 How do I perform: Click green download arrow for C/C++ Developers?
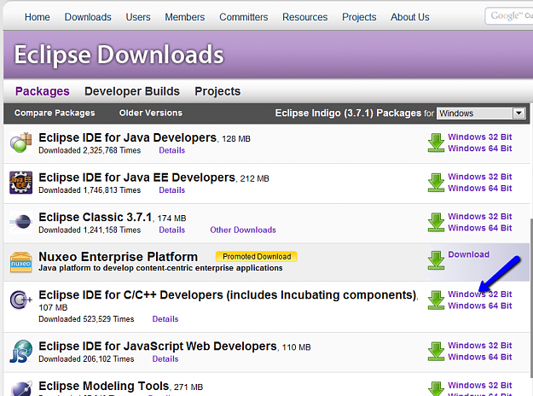coord(436,300)
